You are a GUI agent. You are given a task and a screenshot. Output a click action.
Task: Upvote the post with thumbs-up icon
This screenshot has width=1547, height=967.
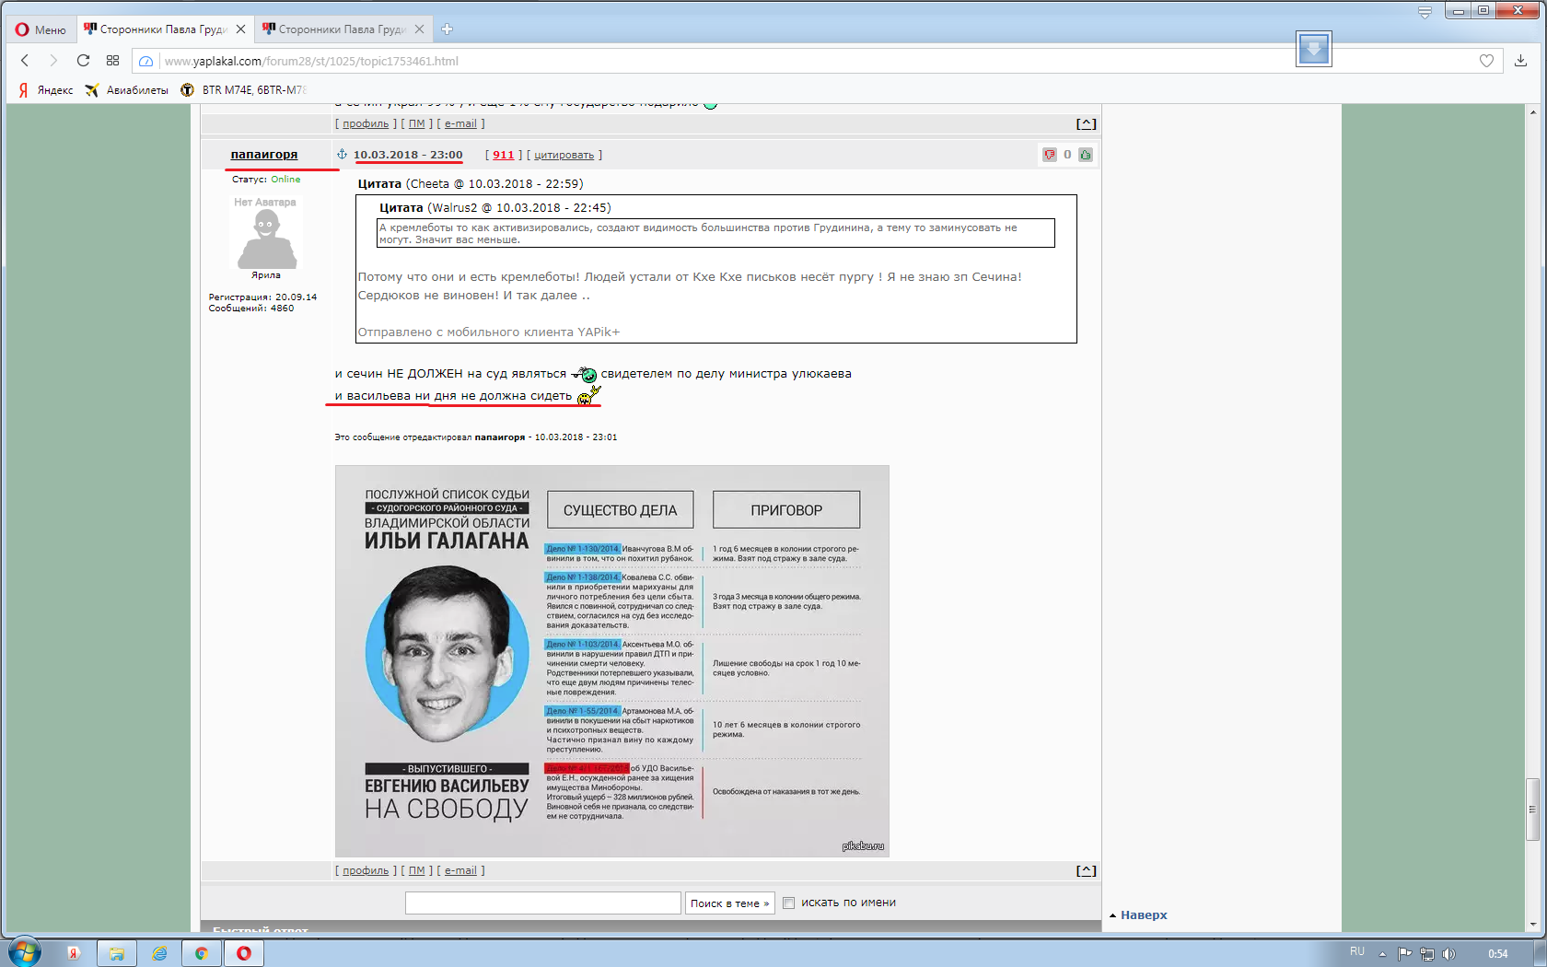tap(1086, 155)
